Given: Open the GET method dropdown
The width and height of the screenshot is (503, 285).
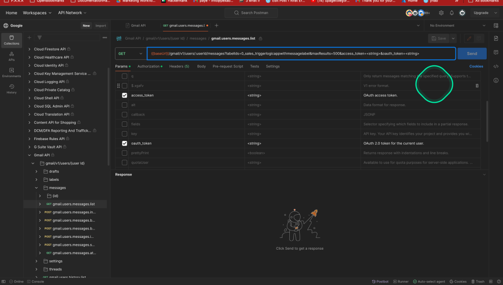Looking at the screenshot, I should point(131,54).
